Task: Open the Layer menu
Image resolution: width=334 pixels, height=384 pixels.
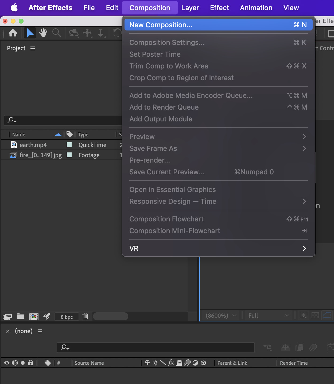Action: pos(190,8)
